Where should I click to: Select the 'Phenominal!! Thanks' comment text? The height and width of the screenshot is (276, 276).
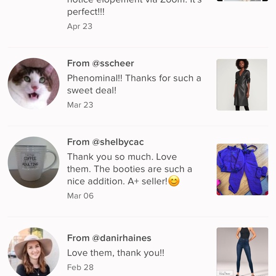point(134,84)
